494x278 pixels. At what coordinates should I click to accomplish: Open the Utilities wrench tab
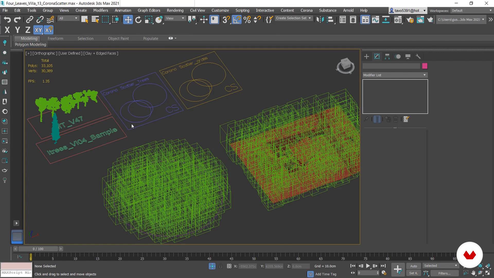click(418, 56)
